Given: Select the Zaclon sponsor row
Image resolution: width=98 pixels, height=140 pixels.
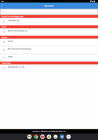Looking at the screenshot, I should point(49,58).
